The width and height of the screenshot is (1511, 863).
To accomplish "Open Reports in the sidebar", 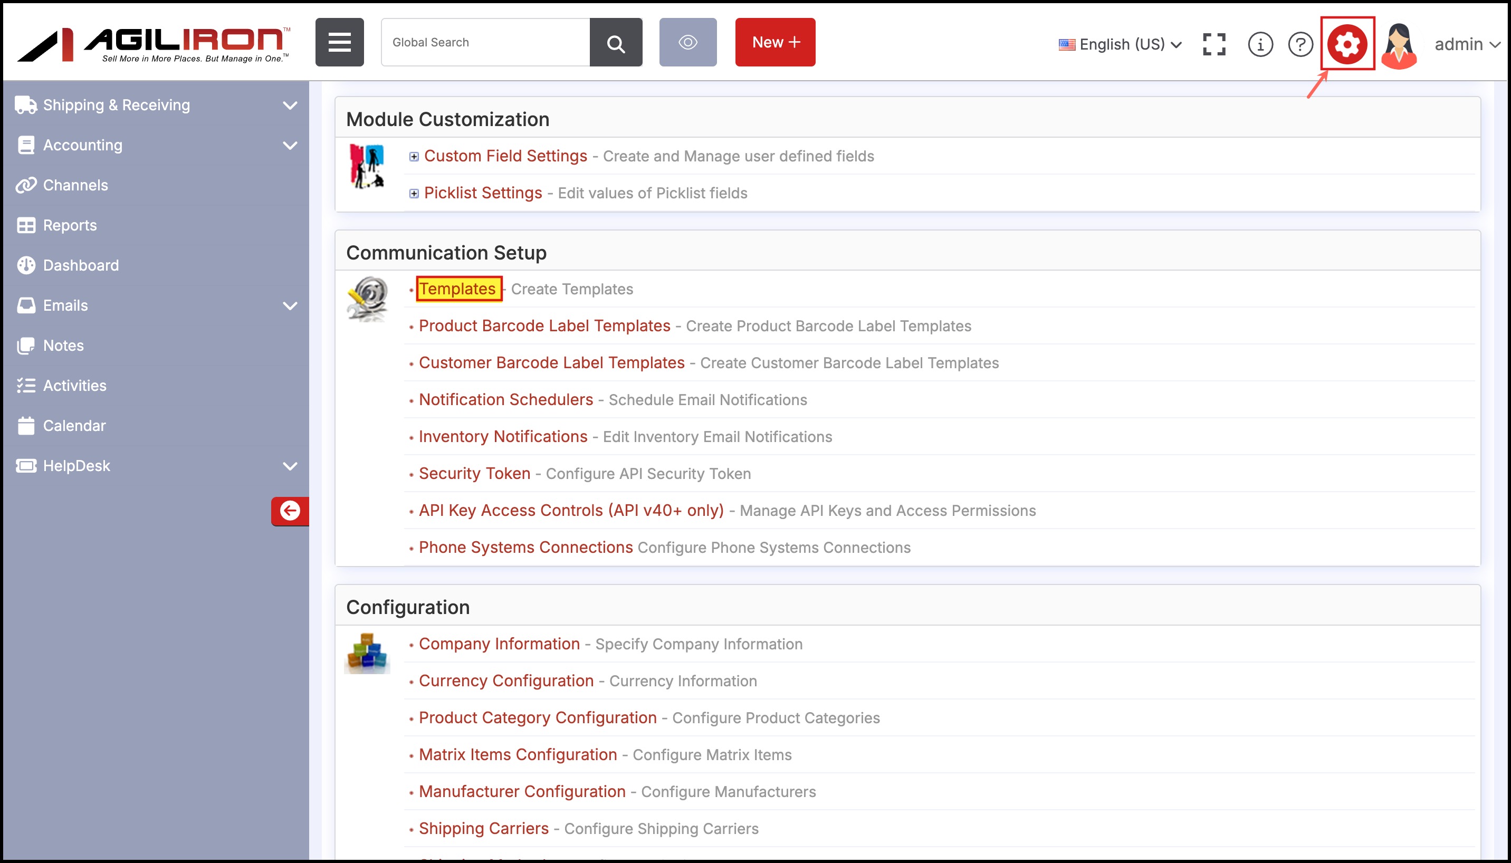I will pos(69,225).
